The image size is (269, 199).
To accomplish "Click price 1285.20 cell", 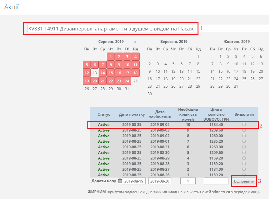I will [x=216, y=141].
